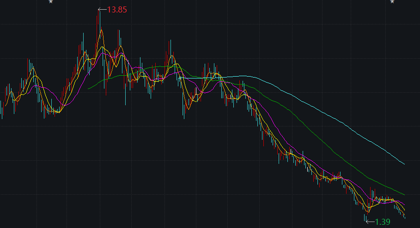
Task: Click the left starting point of the green line
Action: click(x=88, y=88)
